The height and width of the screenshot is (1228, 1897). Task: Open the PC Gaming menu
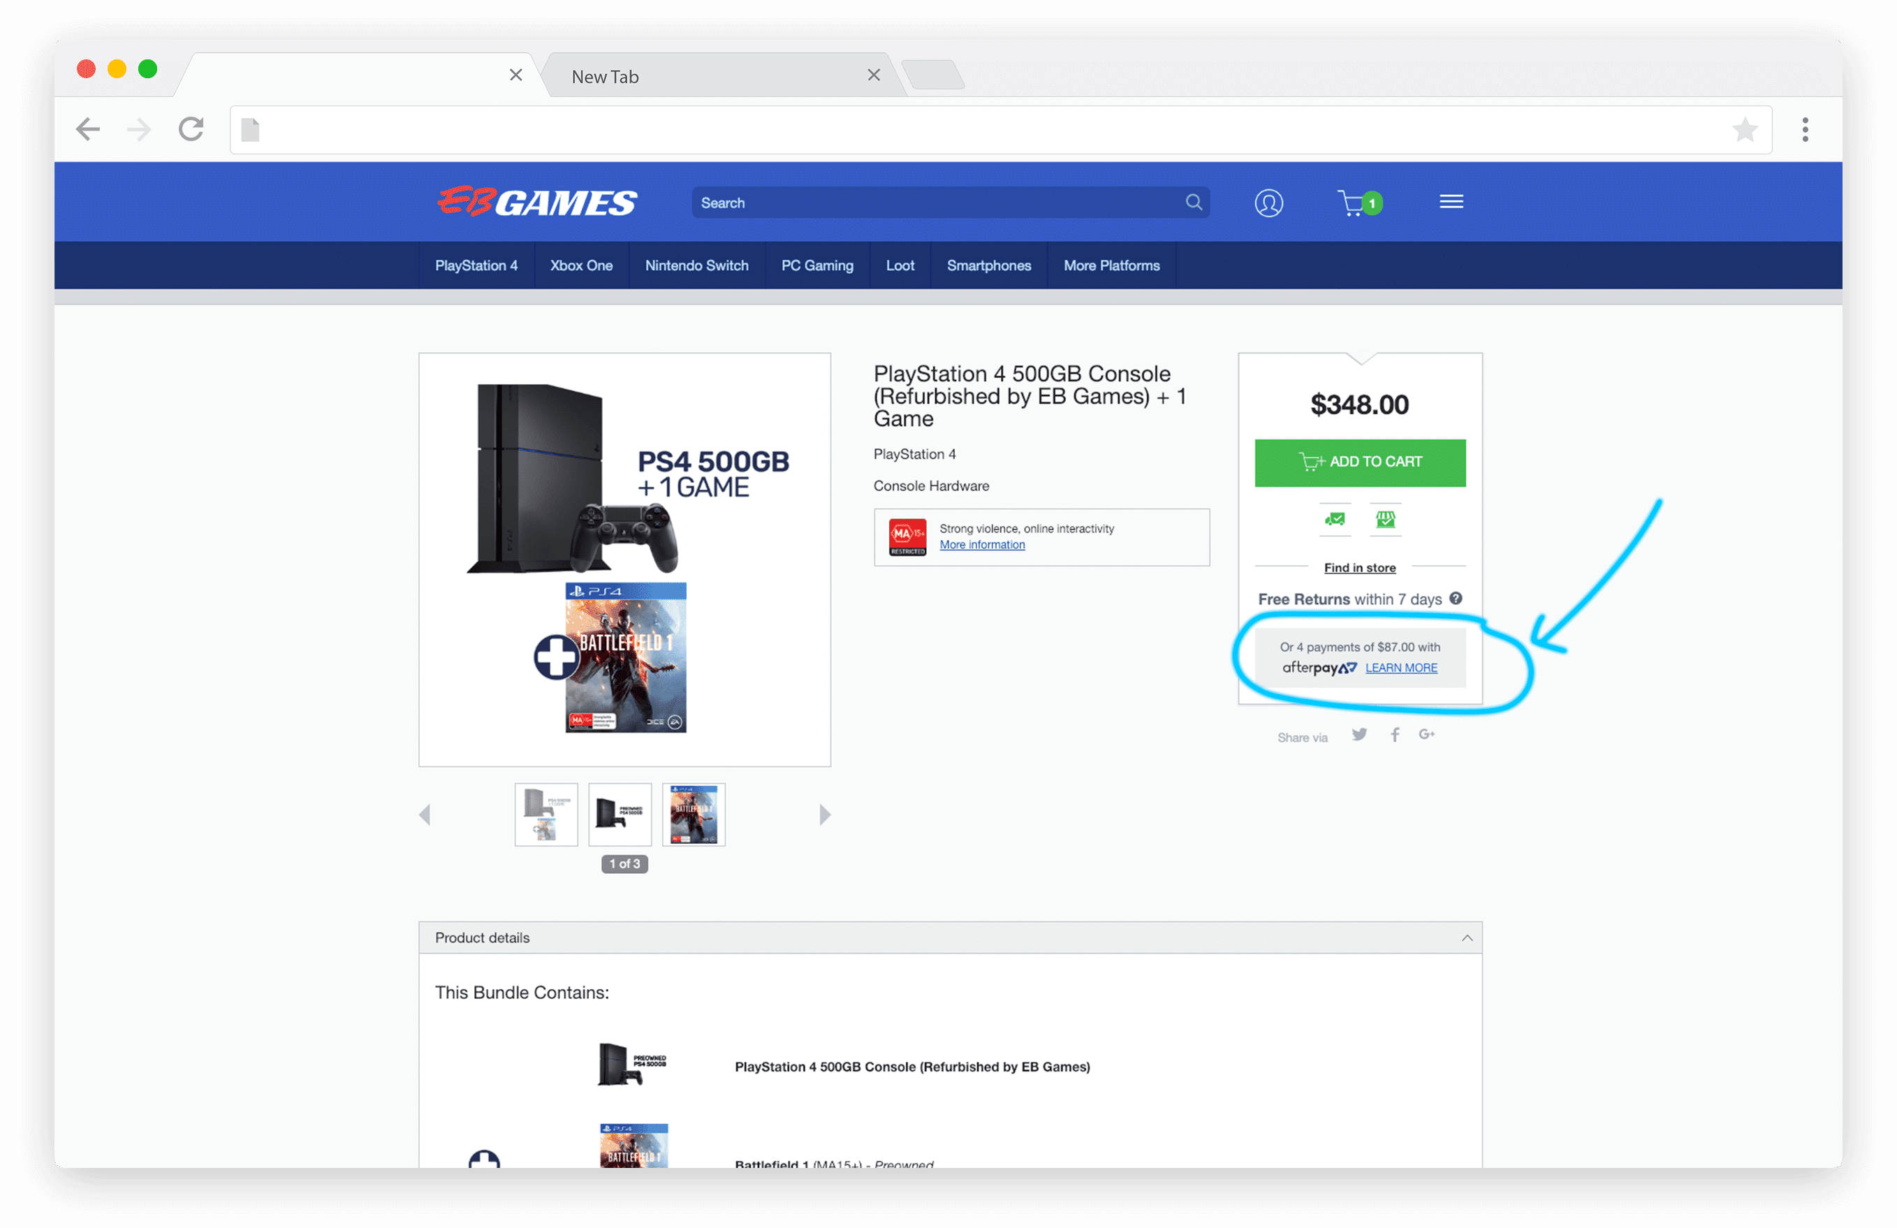[817, 265]
